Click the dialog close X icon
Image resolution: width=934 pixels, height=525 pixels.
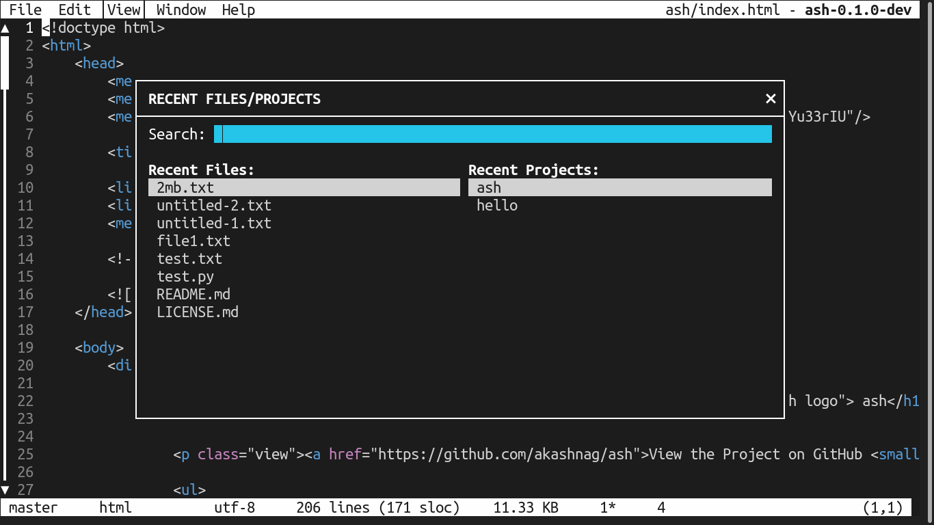pyautogui.click(x=771, y=98)
